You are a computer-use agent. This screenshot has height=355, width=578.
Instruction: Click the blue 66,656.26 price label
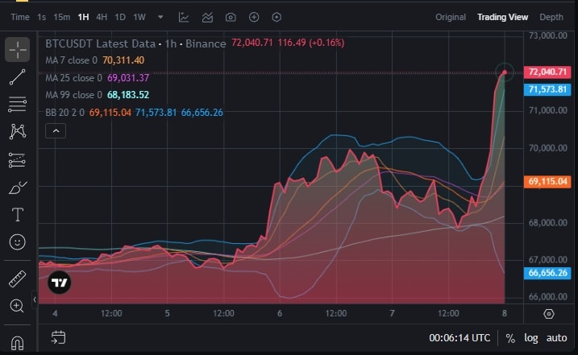point(547,273)
